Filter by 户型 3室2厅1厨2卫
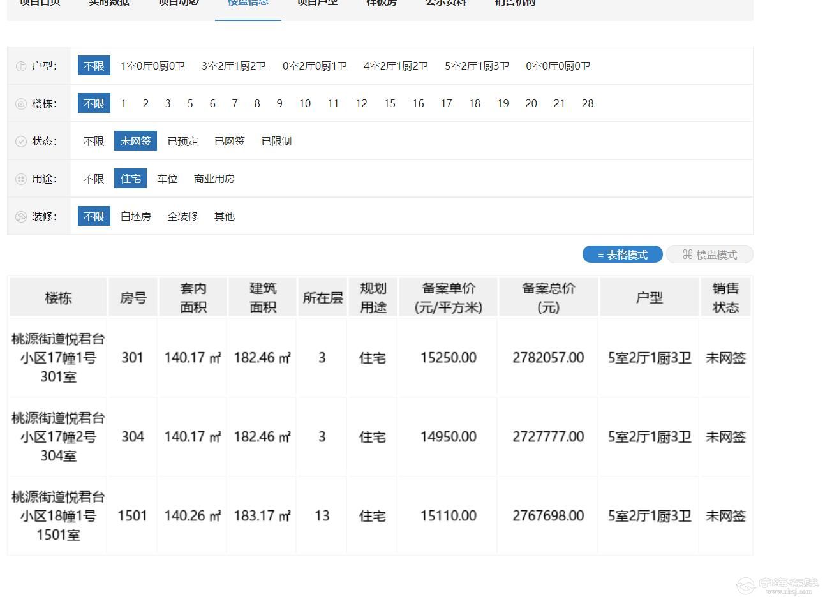 pos(234,66)
